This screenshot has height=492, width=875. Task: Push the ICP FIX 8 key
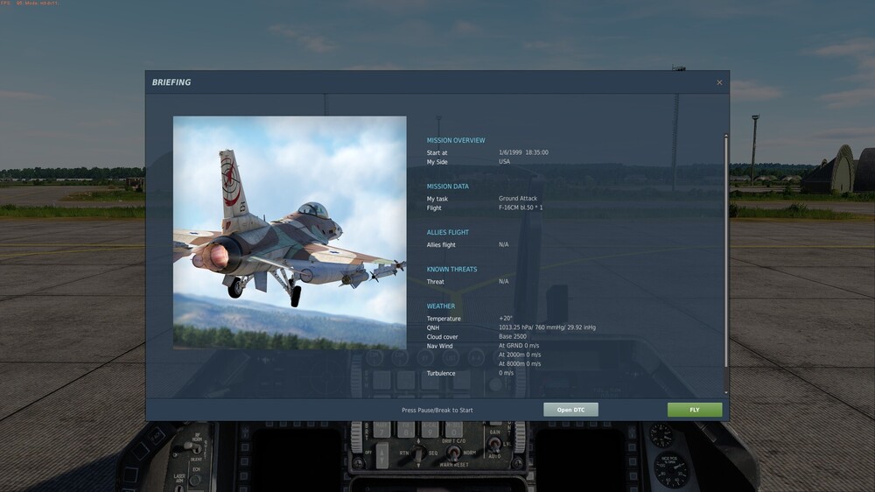[406, 430]
